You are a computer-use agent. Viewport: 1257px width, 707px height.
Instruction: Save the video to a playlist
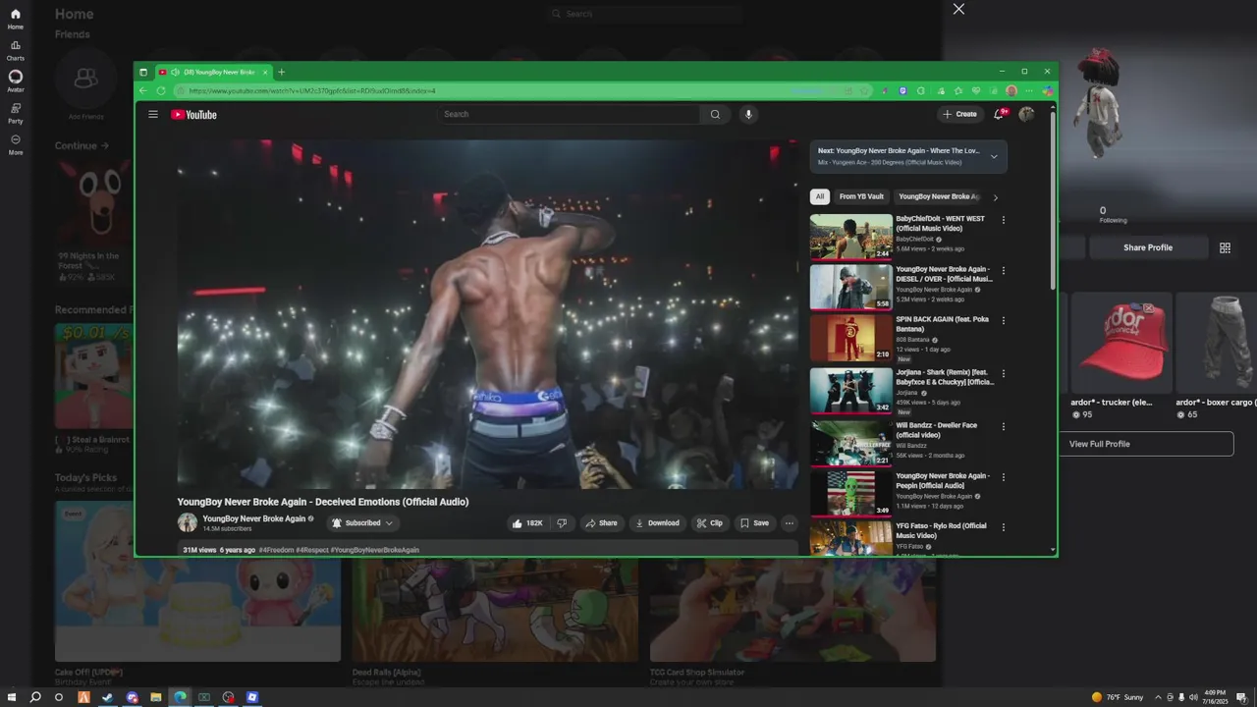click(x=754, y=523)
